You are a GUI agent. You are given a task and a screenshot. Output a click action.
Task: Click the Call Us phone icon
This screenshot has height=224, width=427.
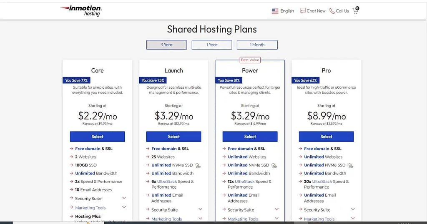coord(332,11)
